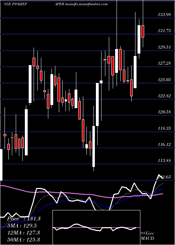Click the 116.12 price axis label

pyautogui.click(x=164, y=144)
